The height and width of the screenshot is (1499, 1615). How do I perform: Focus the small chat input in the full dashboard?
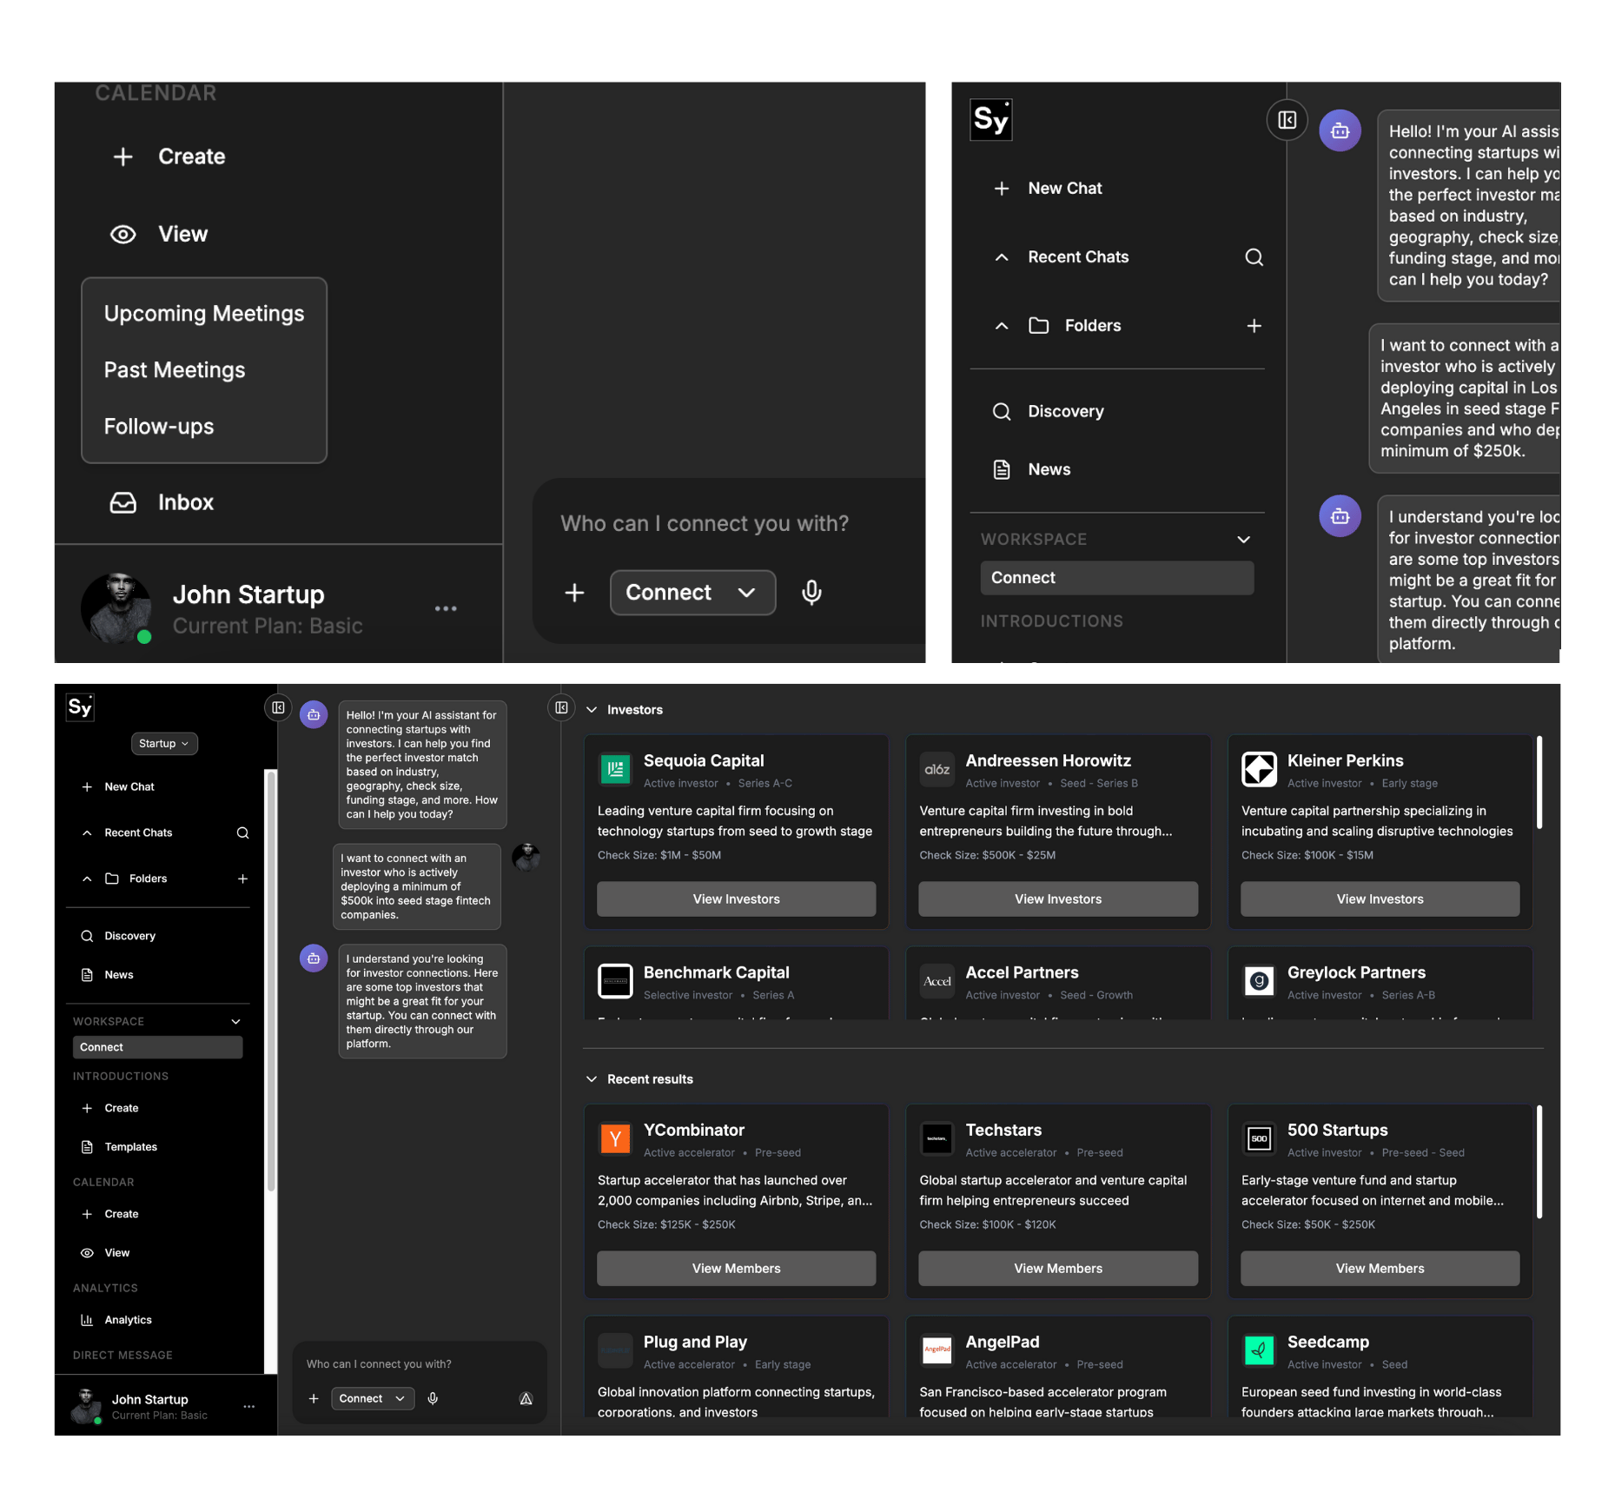(x=379, y=1364)
